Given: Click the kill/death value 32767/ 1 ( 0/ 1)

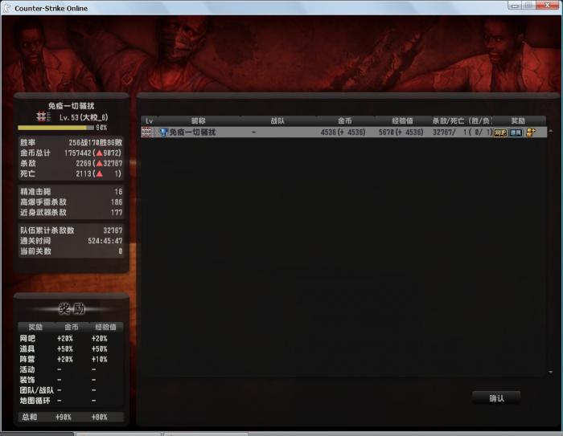Looking at the screenshot, I should 462,132.
